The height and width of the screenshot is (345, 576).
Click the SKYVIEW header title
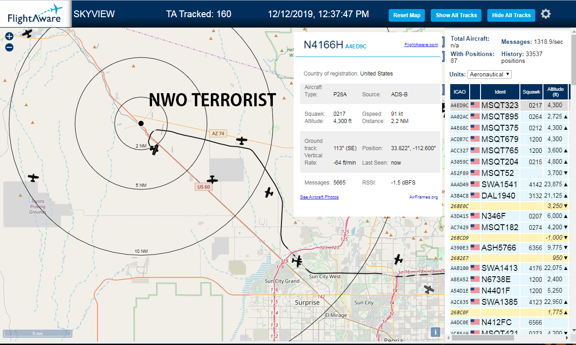tap(94, 14)
